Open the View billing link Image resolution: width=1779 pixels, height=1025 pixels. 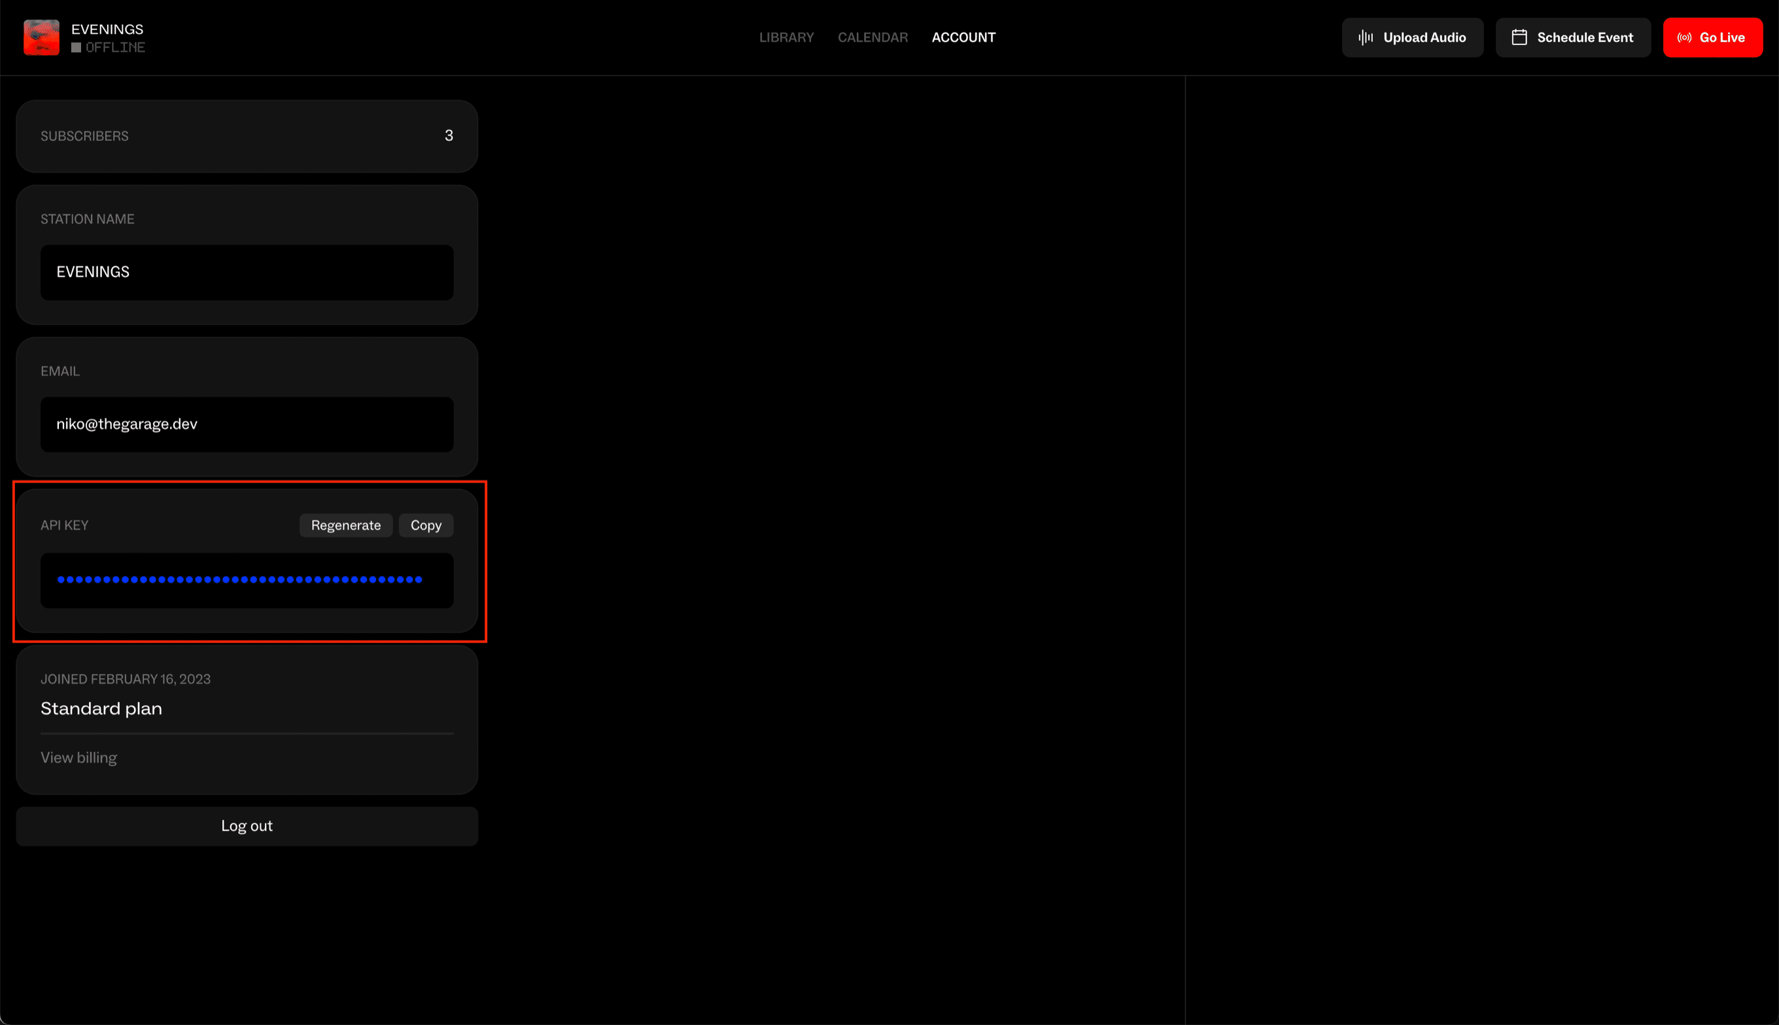pos(79,758)
